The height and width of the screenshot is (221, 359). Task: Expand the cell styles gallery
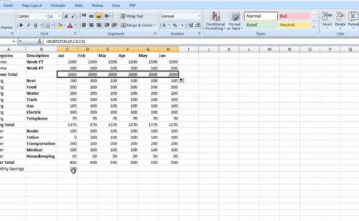[x=314, y=27]
